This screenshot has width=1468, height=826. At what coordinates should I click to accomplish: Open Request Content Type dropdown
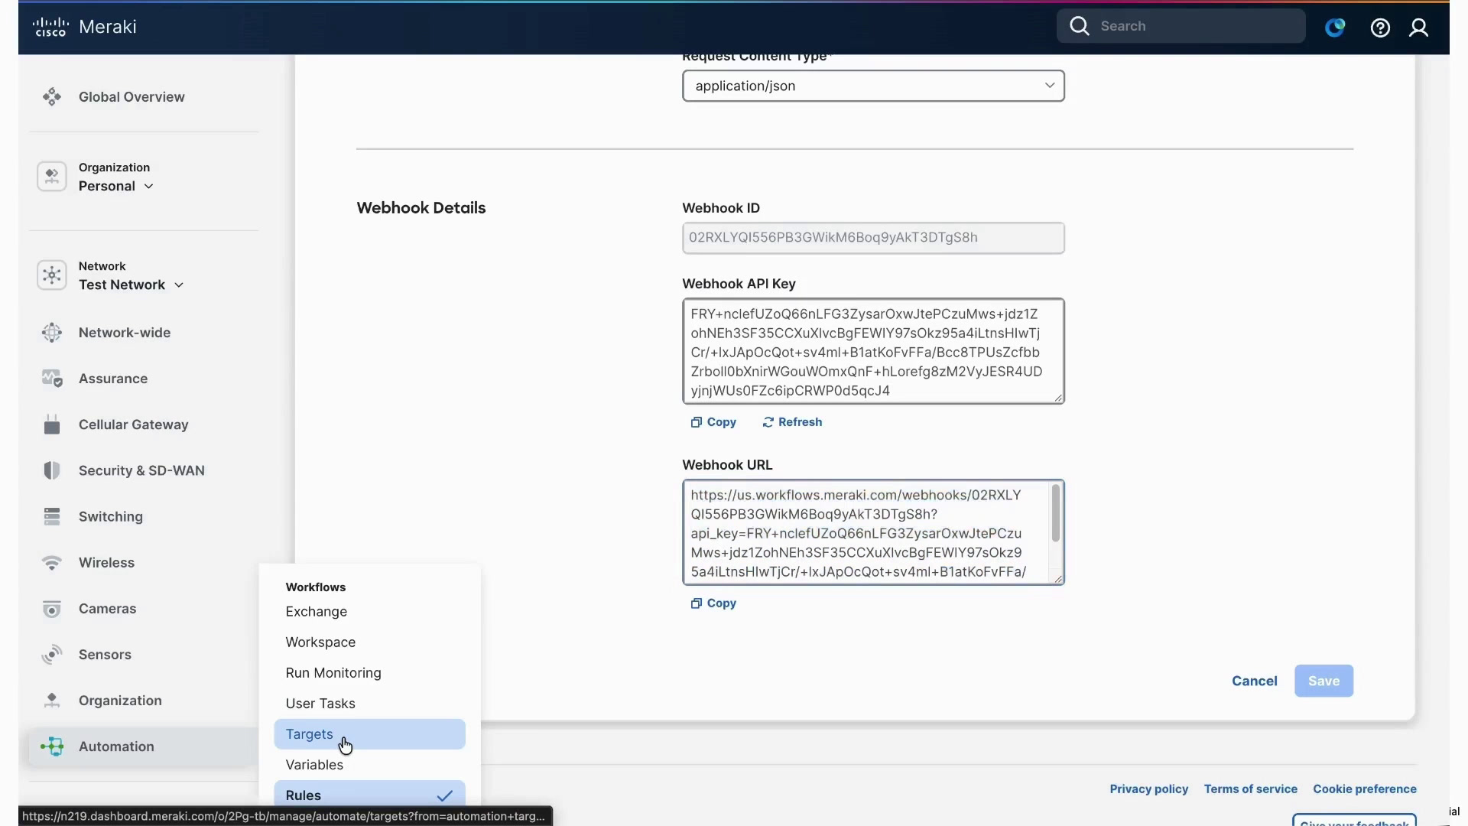(873, 86)
